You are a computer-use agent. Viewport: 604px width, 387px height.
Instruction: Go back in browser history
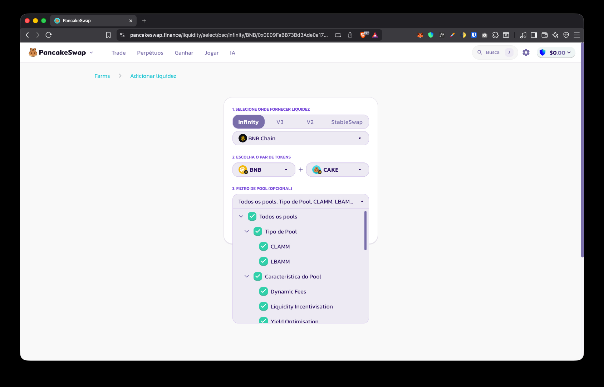27,35
